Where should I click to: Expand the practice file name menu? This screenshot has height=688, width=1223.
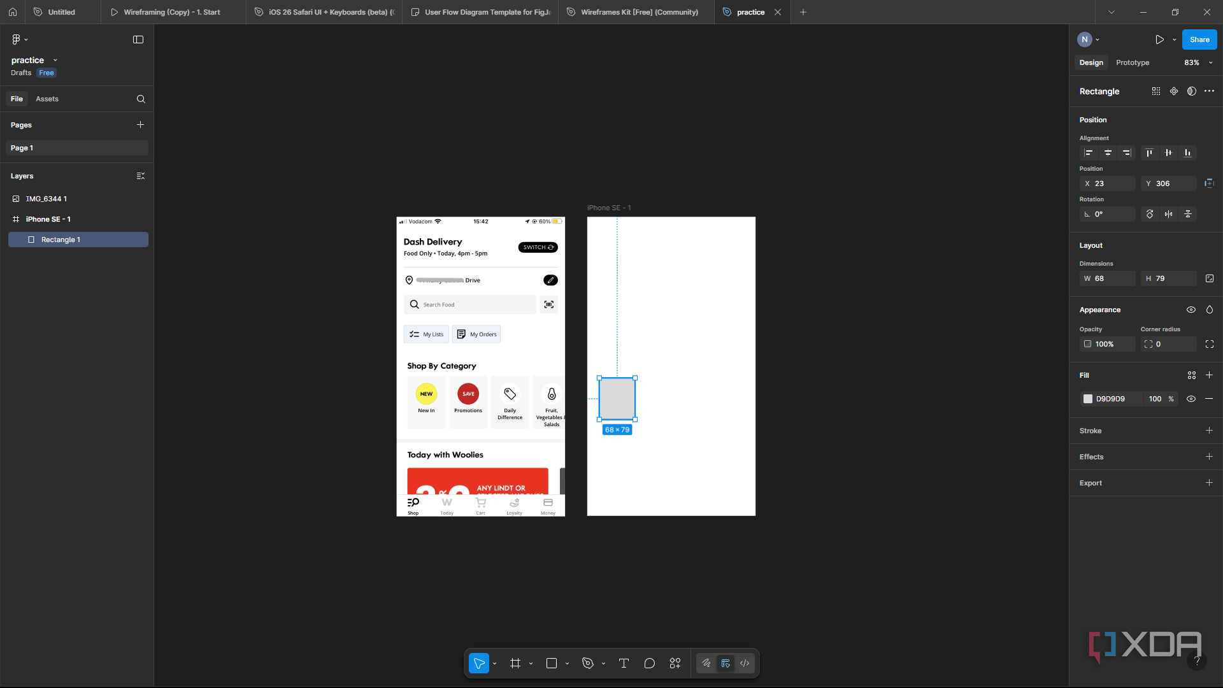pos(55,60)
